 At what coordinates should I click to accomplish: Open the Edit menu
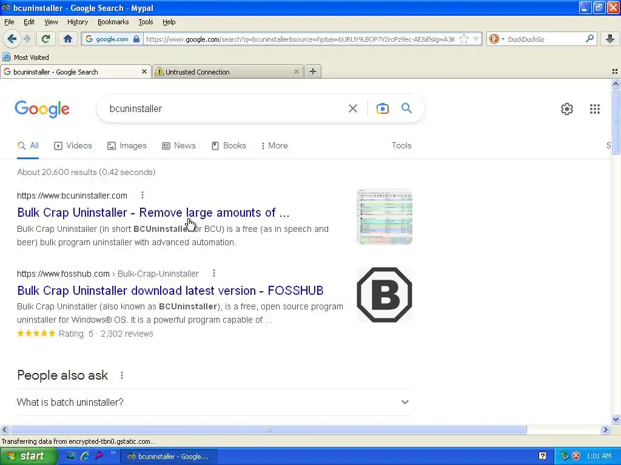point(29,22)
